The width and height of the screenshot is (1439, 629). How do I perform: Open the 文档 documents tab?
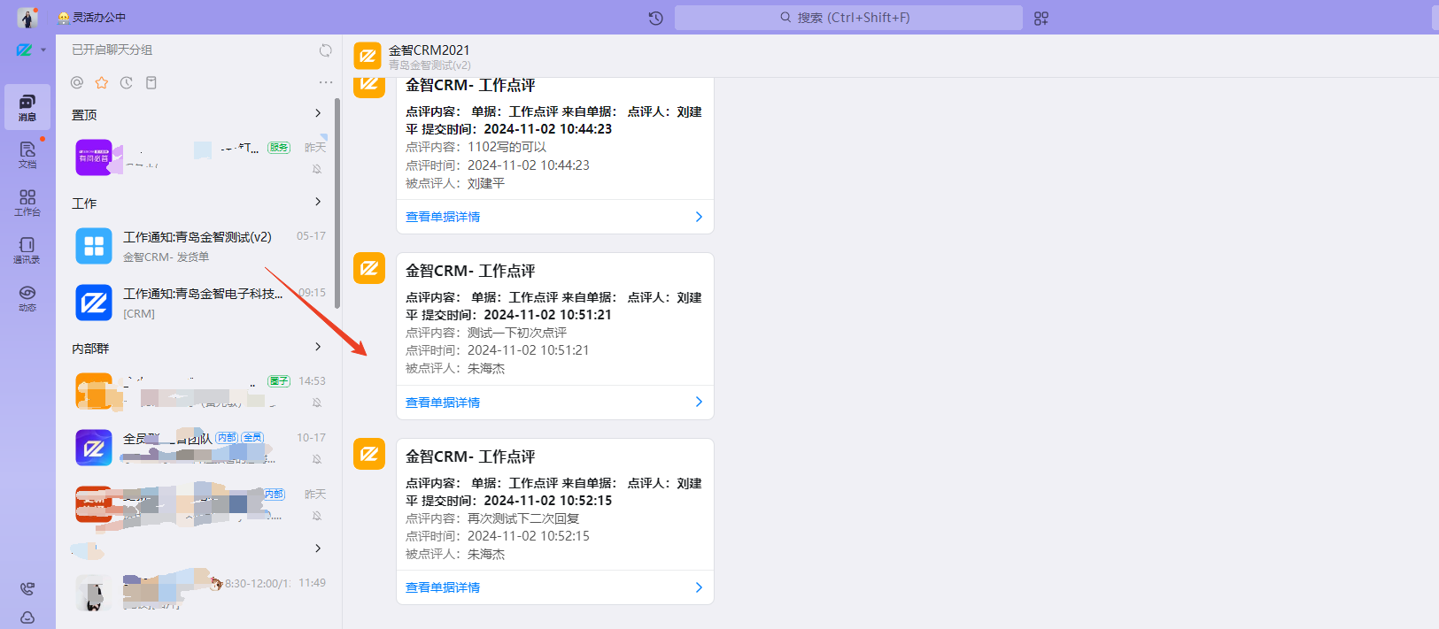click(x=27, y=155)
